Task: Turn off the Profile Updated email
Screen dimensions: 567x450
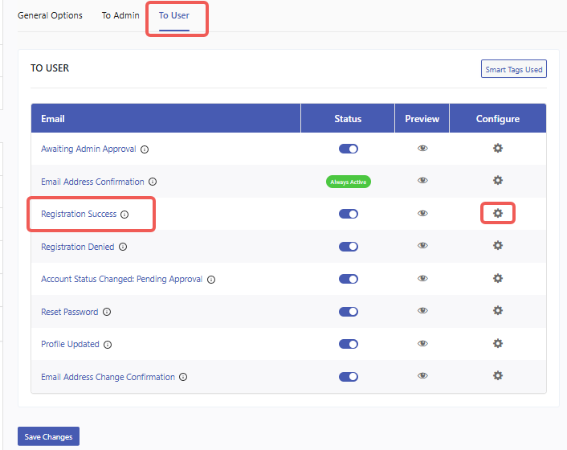Action: [349, 344]
